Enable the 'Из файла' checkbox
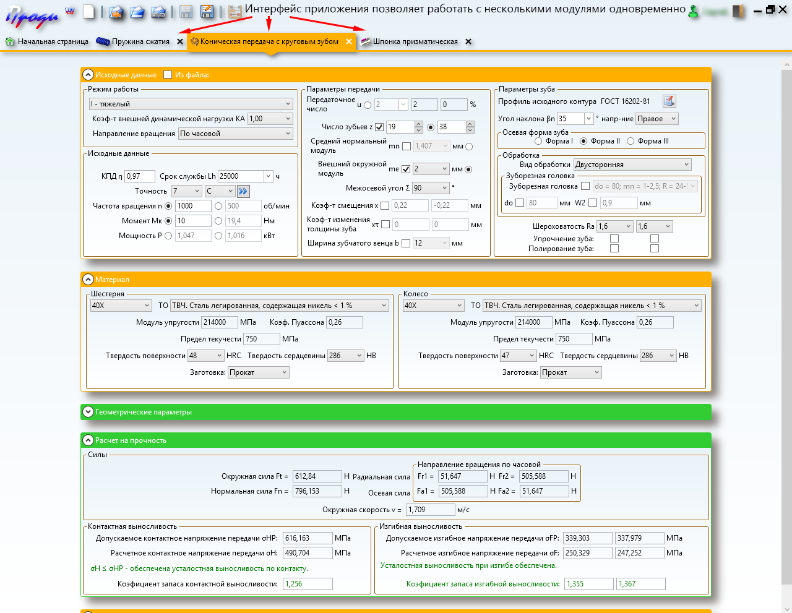The width and height of the screenshot is (792, 613). click(x=168, y=75)
